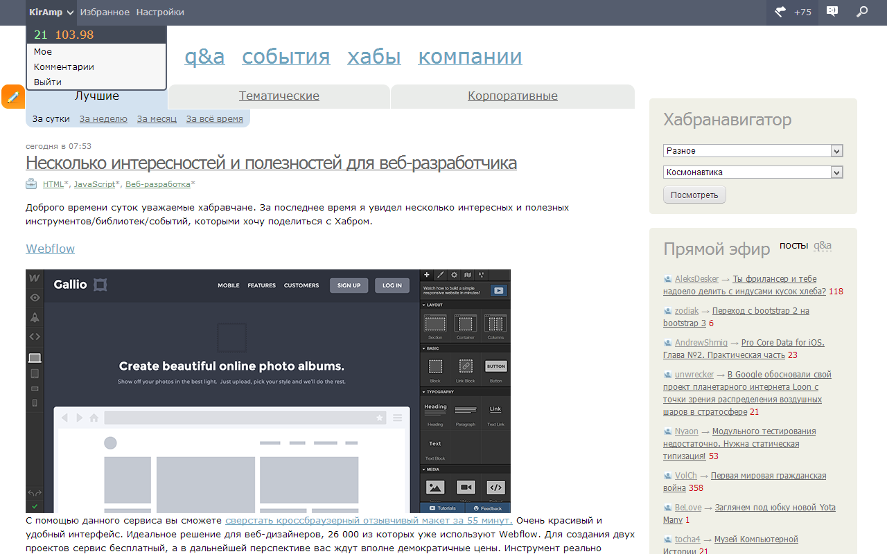Collapse the KirAmp user menu arrow
The height and width of the screenshot is (554, 887).
click(70, 12)
